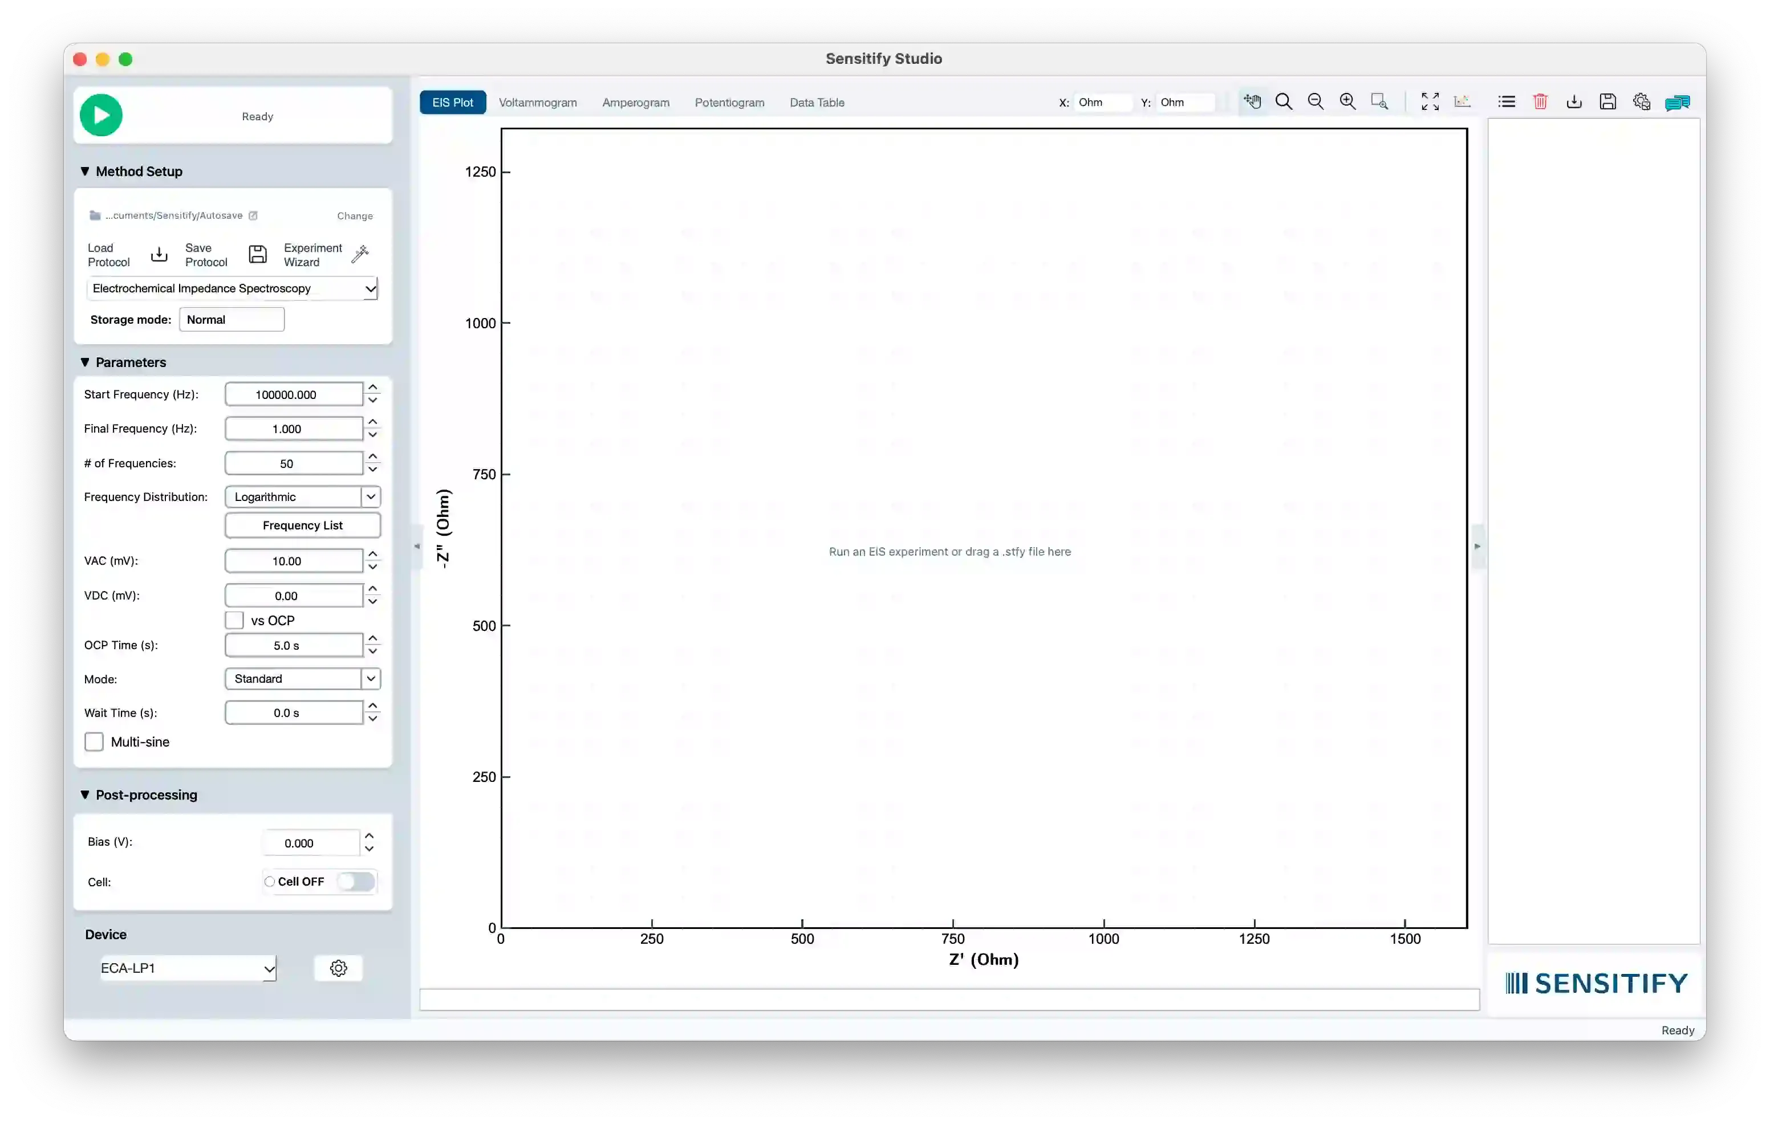This screenshot has width=1770, height=1125.
Task: Delete data with the red trash icon
Action: [x=1541, y=102]
